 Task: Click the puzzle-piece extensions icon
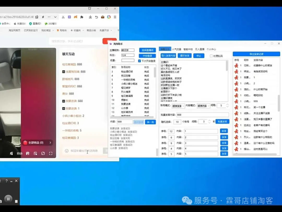pos(82,17)
